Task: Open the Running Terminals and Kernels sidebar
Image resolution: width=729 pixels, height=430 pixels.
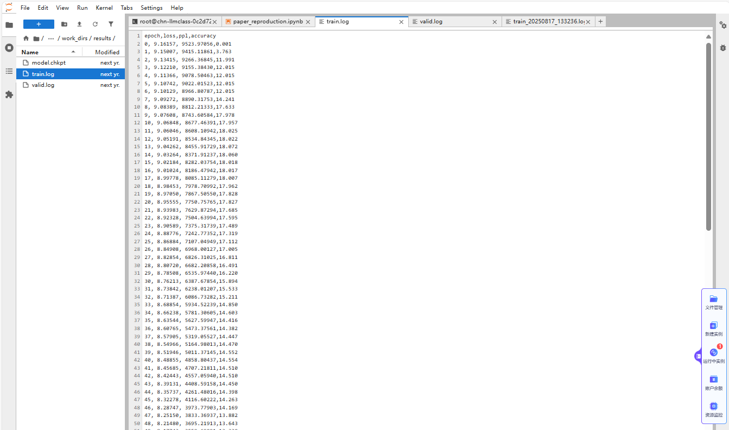Action: (9, 48)
